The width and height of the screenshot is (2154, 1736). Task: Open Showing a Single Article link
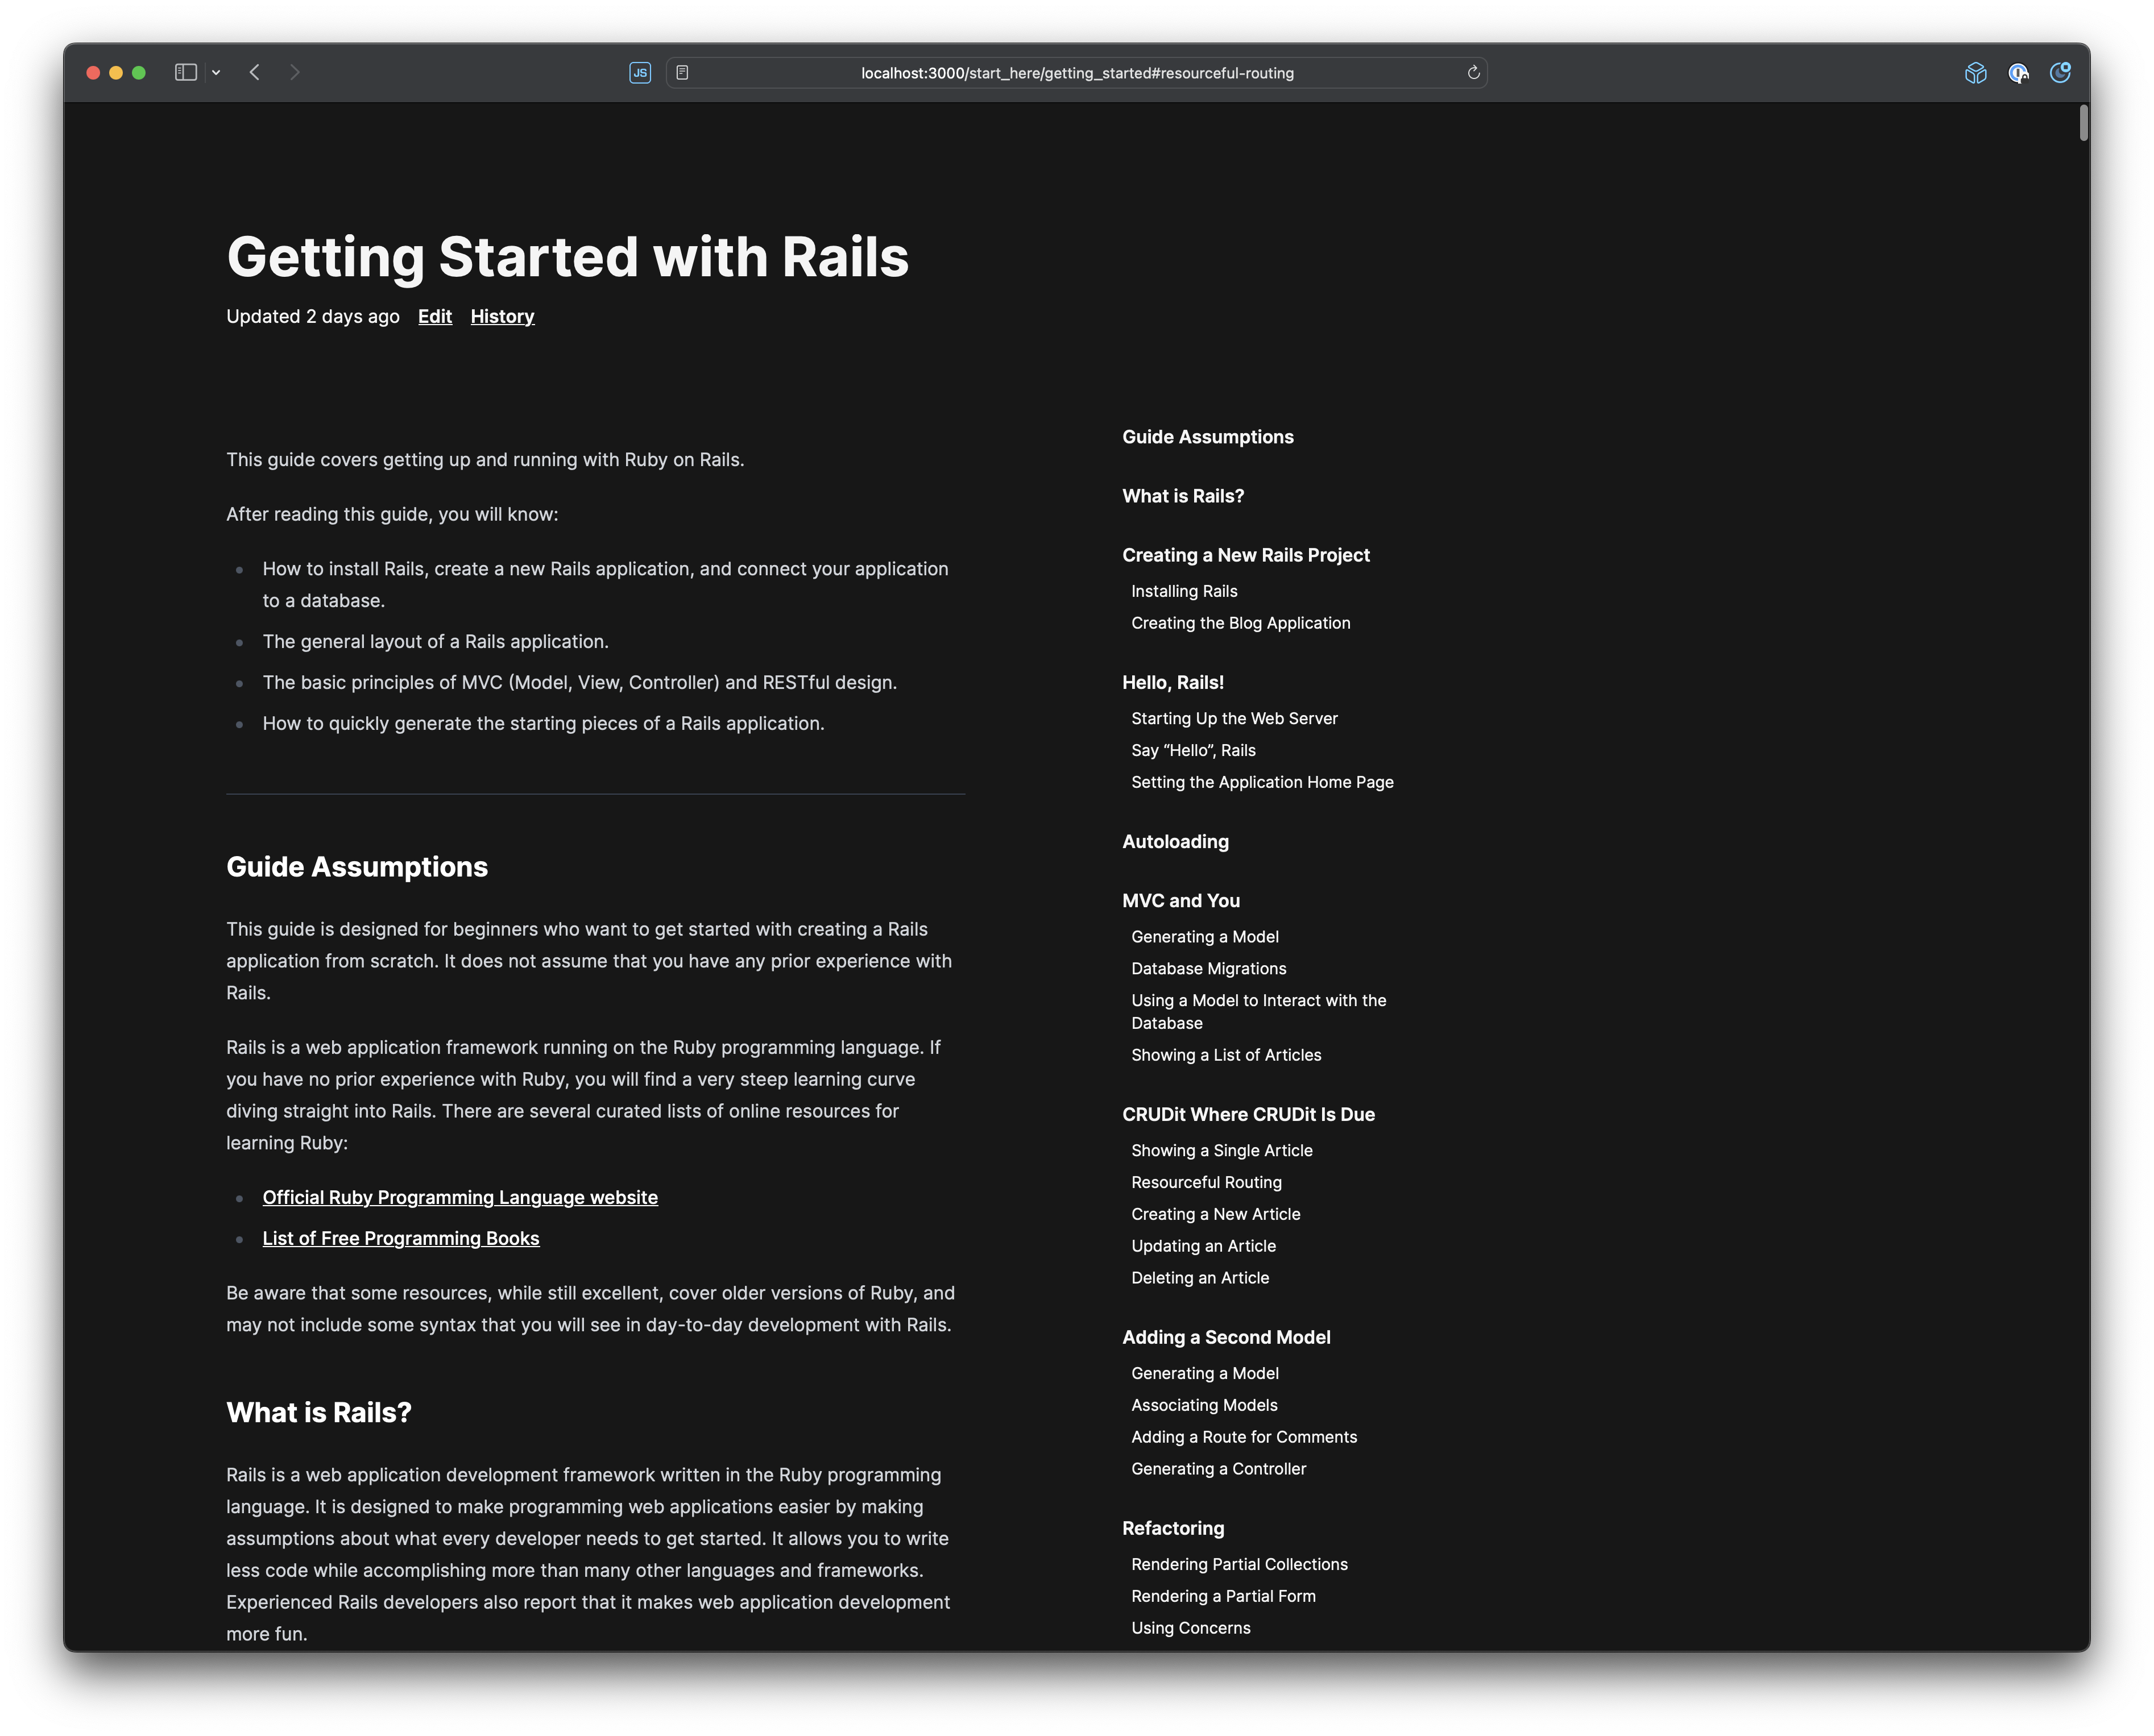tap(1221, 1150)
